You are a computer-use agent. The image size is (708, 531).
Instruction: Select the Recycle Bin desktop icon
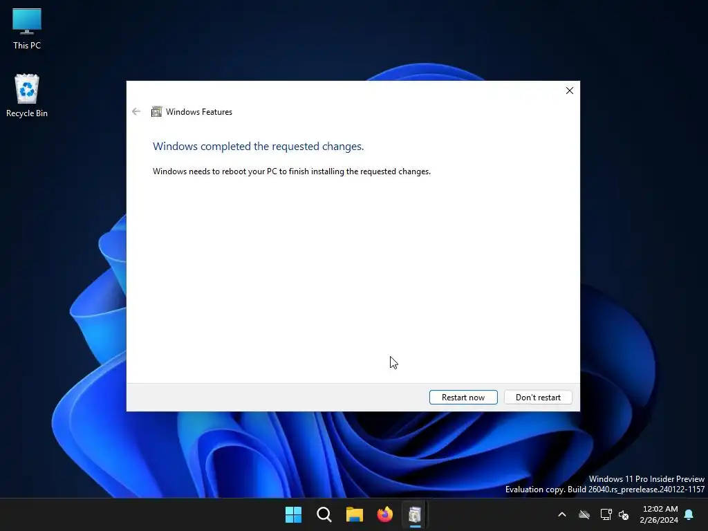pos(27,95)
